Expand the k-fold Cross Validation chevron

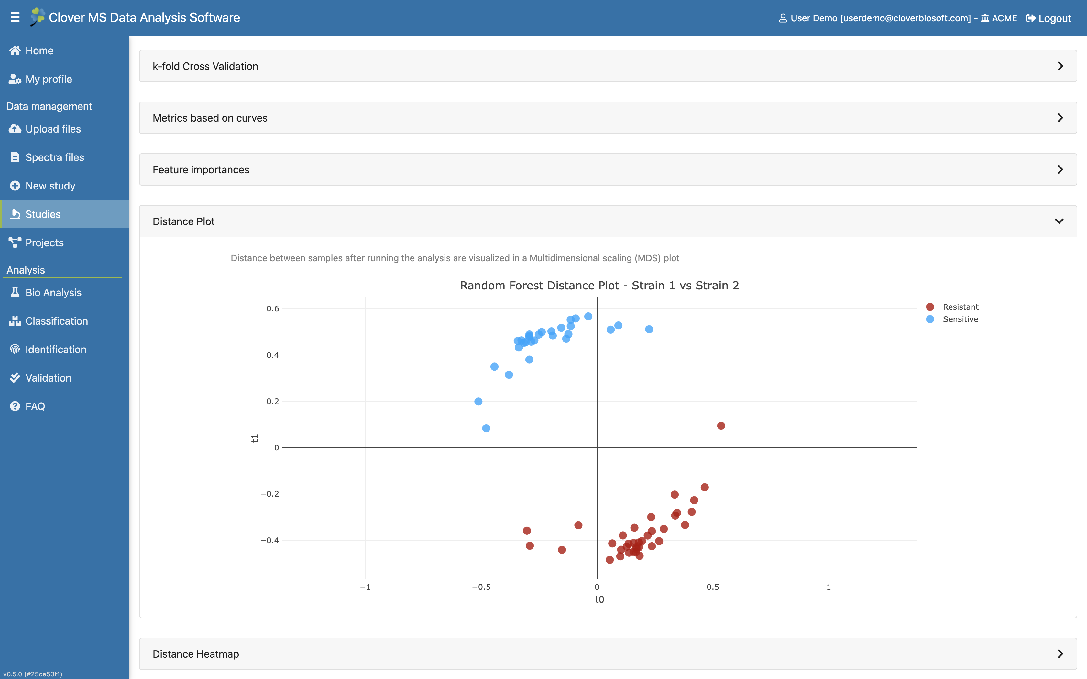[1060, 66]
